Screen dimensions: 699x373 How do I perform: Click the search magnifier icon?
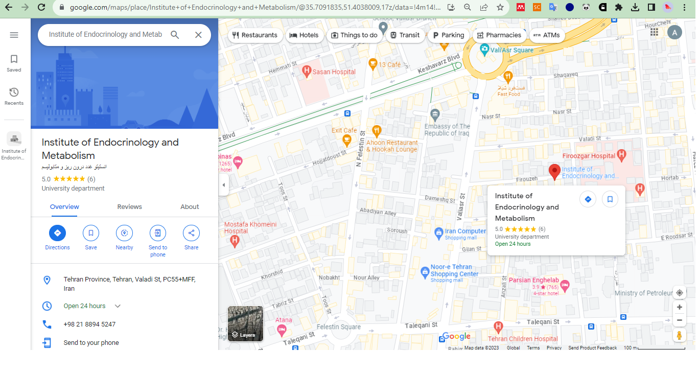(x=175, y=35)
